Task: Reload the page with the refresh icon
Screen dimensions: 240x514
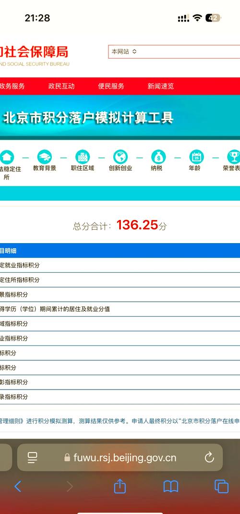Action: (209, 457)
